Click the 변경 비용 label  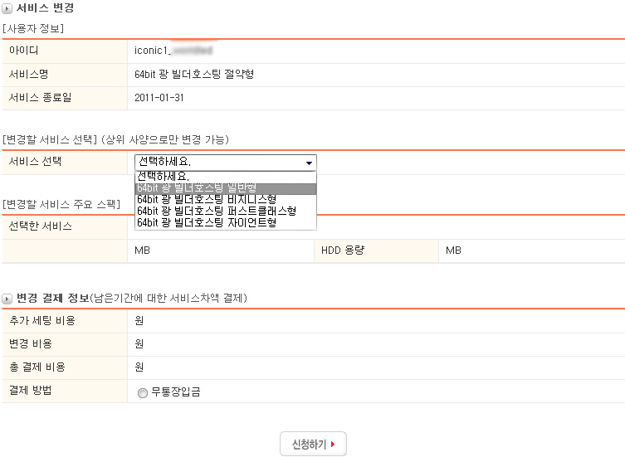click(30, 343)
